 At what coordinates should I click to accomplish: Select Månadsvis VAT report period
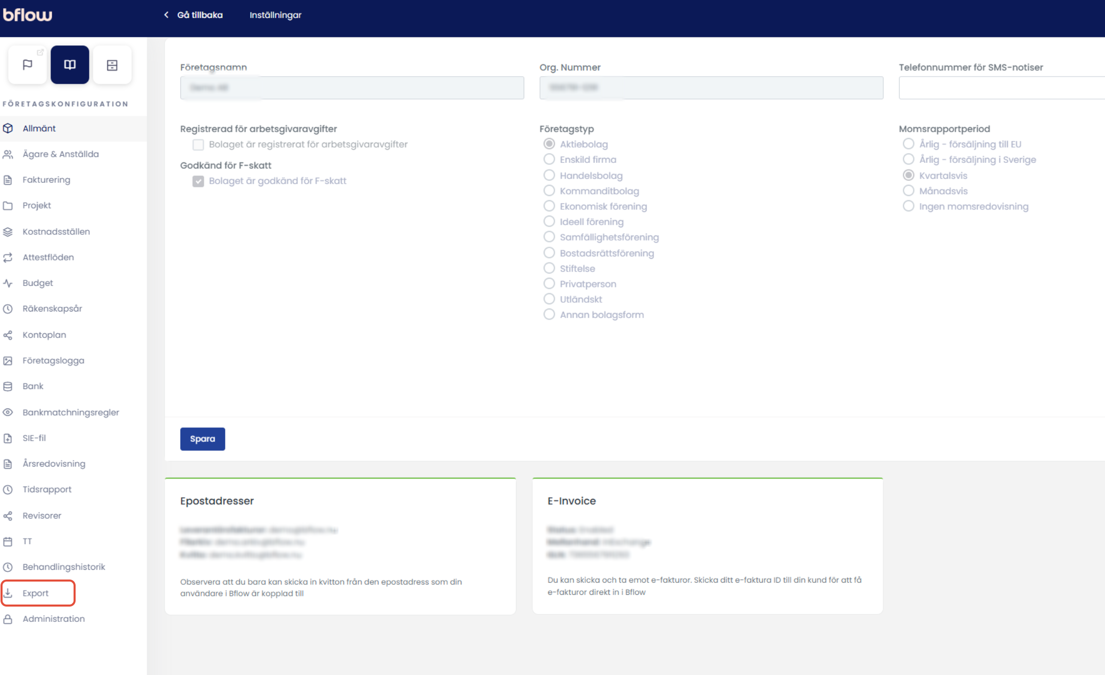pyautogui.click(x=908, y=190)
